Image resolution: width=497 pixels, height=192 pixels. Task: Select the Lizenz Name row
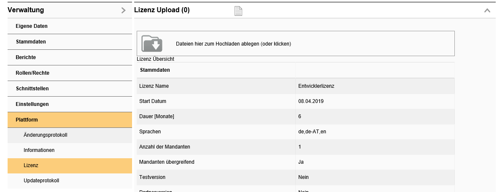pos(154,86)
